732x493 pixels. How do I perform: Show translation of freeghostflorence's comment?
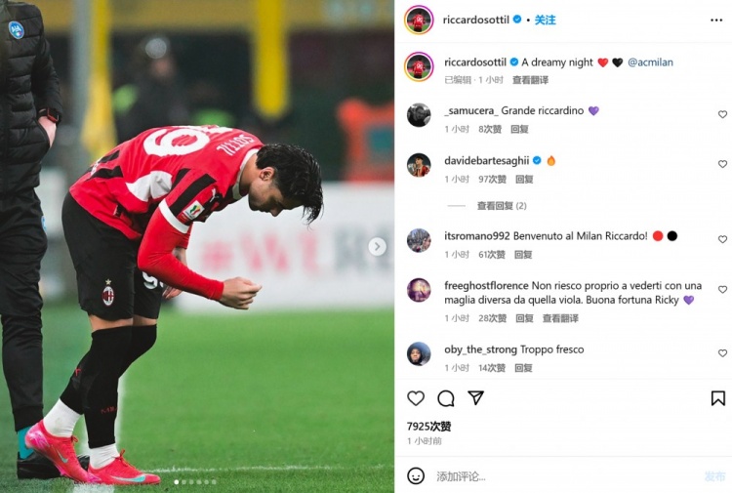tap(560, 318)
